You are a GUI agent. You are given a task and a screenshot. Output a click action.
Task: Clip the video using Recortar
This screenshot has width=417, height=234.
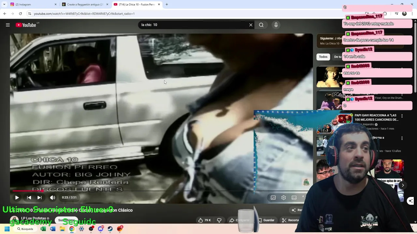click(x=290, y=220)
